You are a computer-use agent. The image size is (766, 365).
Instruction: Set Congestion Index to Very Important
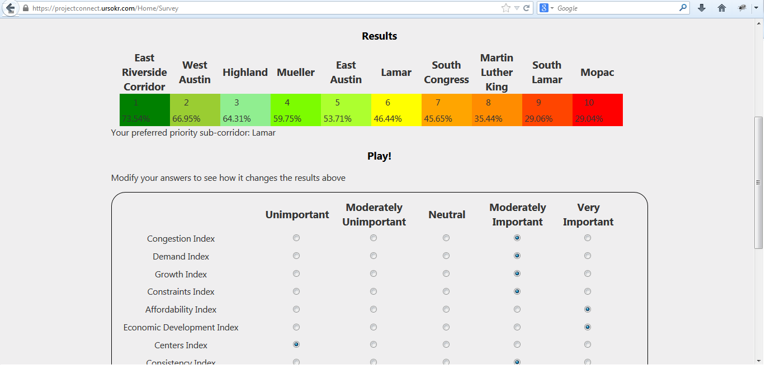pyautogui.click(x=588, y=238)
